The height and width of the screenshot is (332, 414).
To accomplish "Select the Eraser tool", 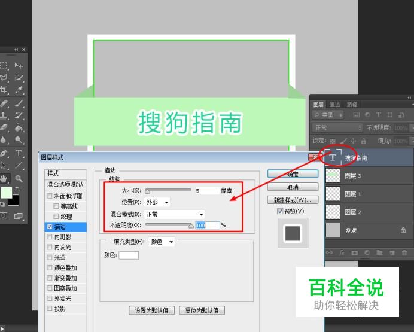I will [x=4, y=128].
